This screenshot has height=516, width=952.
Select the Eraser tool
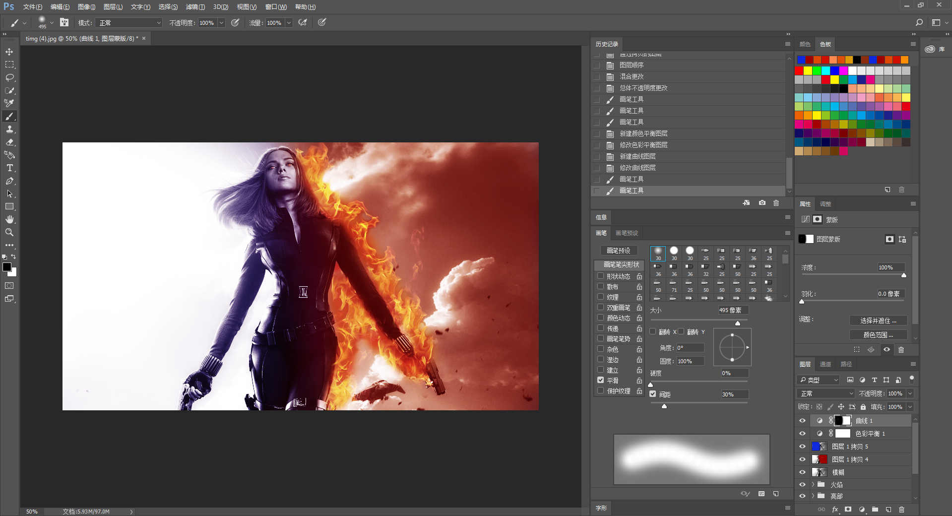pyautogui.click(x=9, y=142)
